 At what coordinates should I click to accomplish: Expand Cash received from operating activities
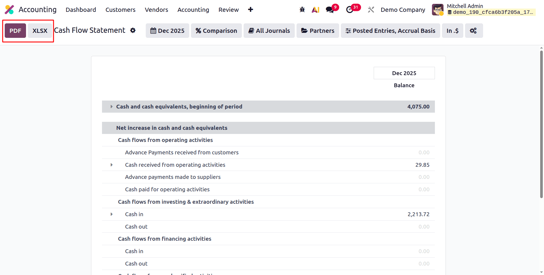(111, 165)
